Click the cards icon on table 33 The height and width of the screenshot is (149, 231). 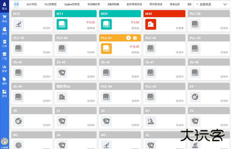point(195,121)
